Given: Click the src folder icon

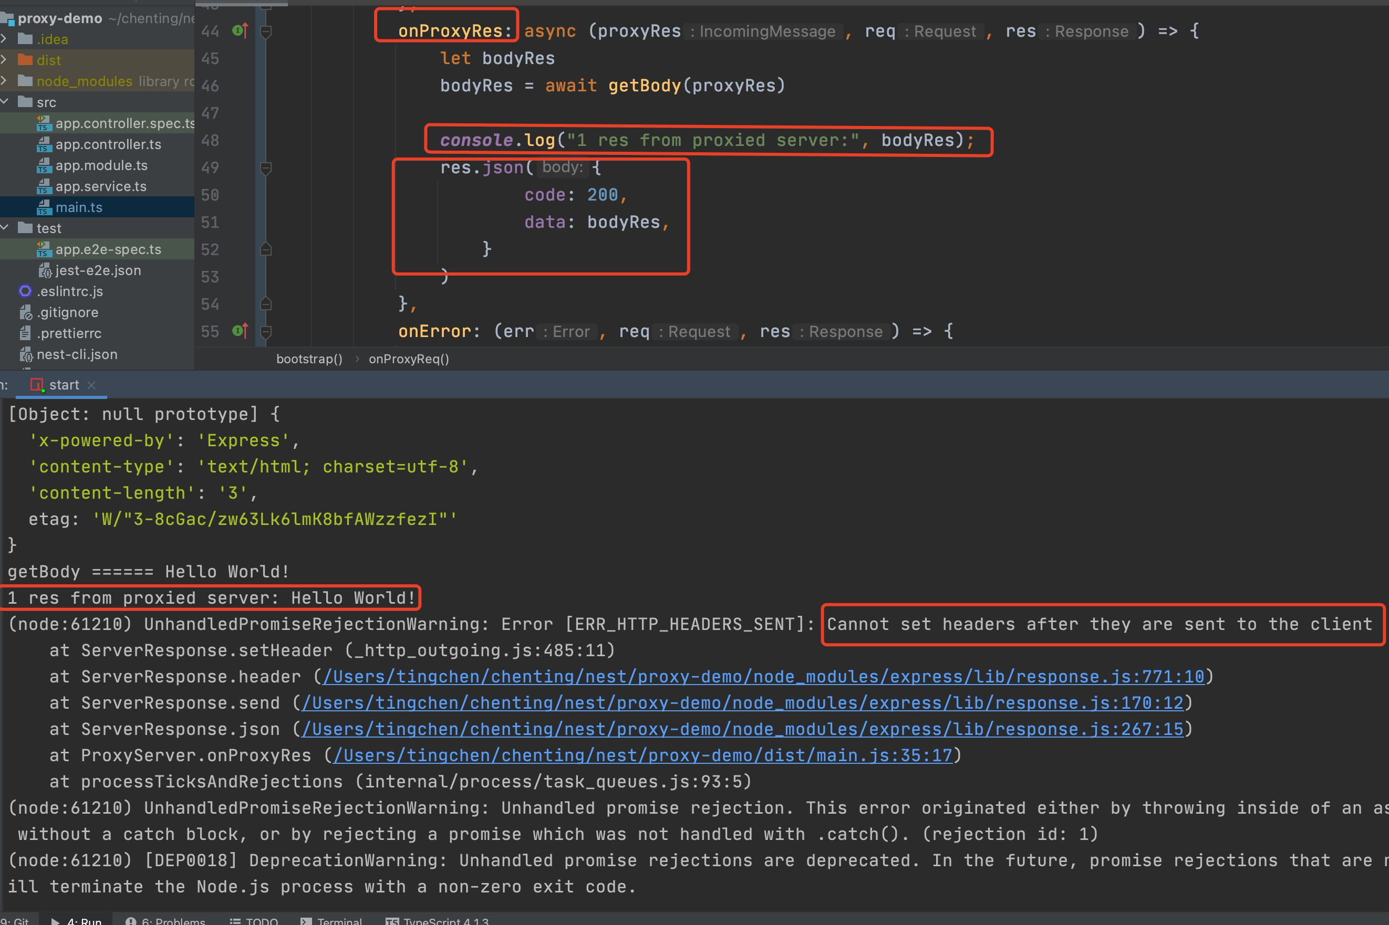Looking at the screenshot, I should (x=25, y=101).
